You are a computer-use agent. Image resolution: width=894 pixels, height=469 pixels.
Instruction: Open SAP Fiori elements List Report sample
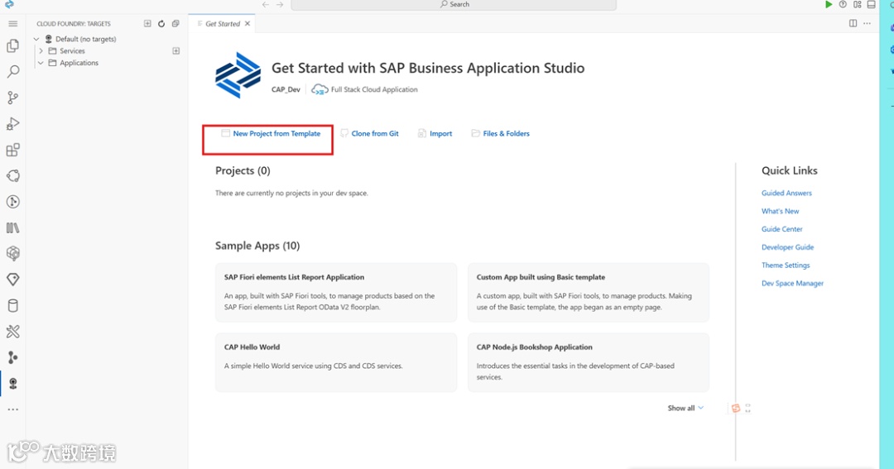(336, 292)
